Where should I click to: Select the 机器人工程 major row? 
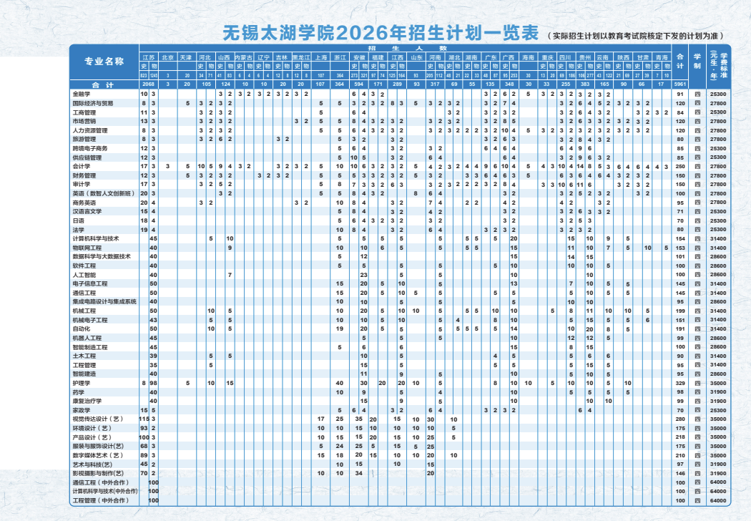coord(401,338)
